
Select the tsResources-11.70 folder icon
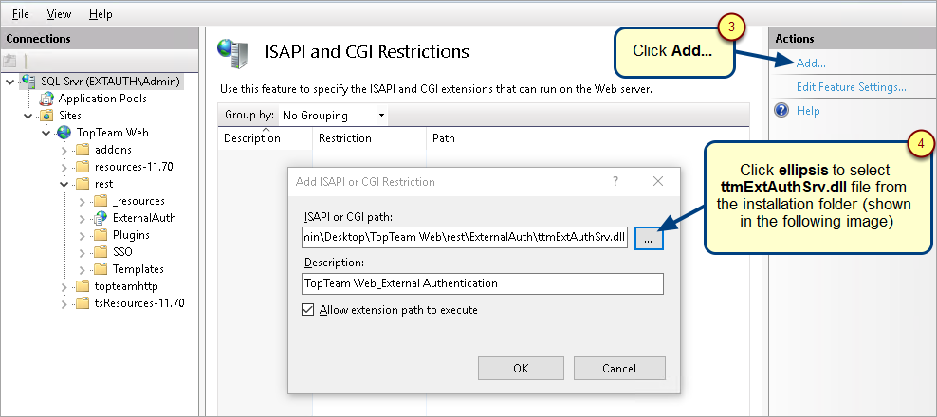82,303
